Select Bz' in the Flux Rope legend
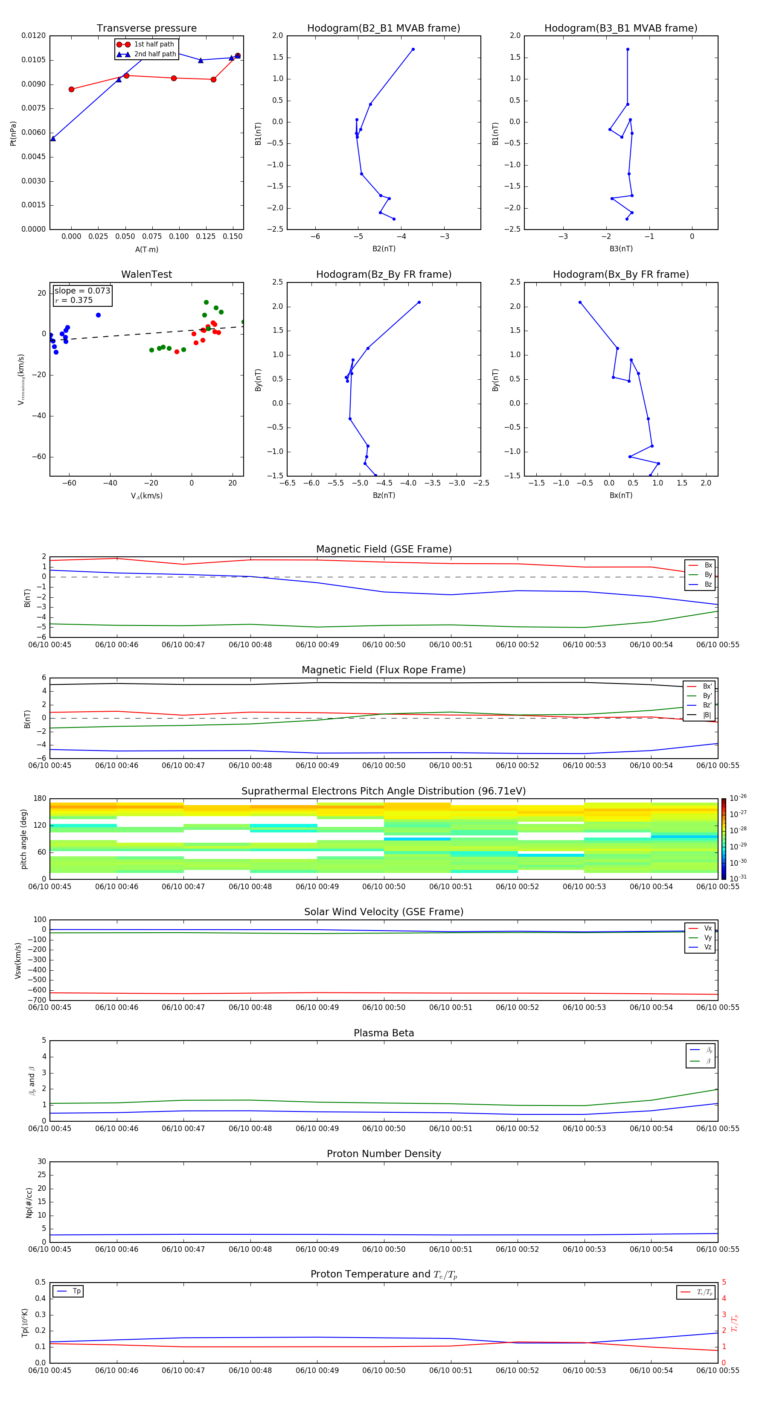This screenshot has height=1408, width=768. 700,706
